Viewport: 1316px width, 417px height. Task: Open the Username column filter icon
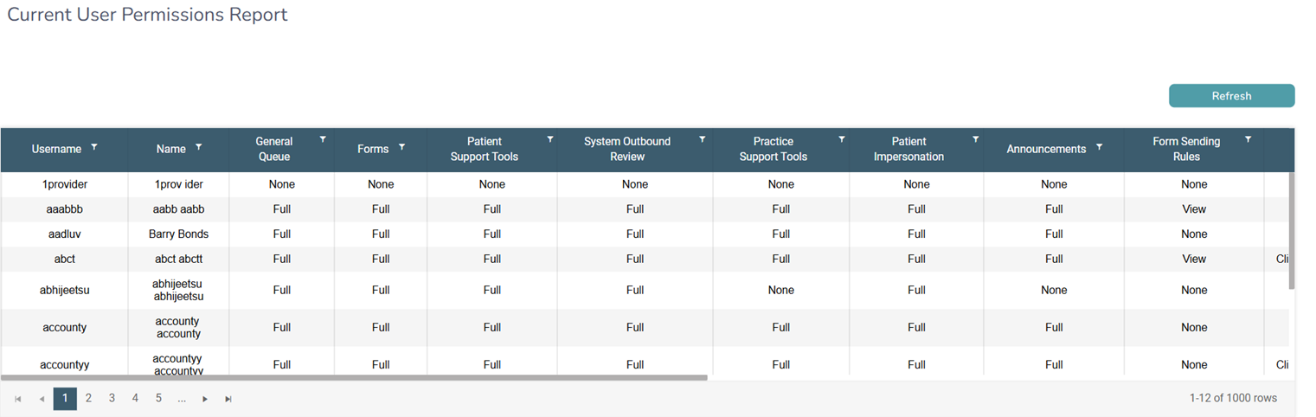(x=94, y=148)
